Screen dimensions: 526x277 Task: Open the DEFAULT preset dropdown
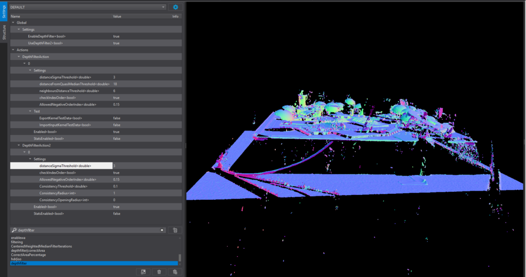pyautogui.click(x=87, y=7)
